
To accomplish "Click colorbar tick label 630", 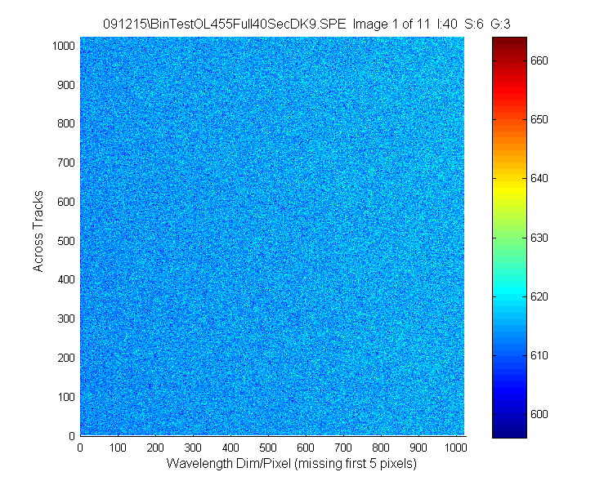I will 539,238.
